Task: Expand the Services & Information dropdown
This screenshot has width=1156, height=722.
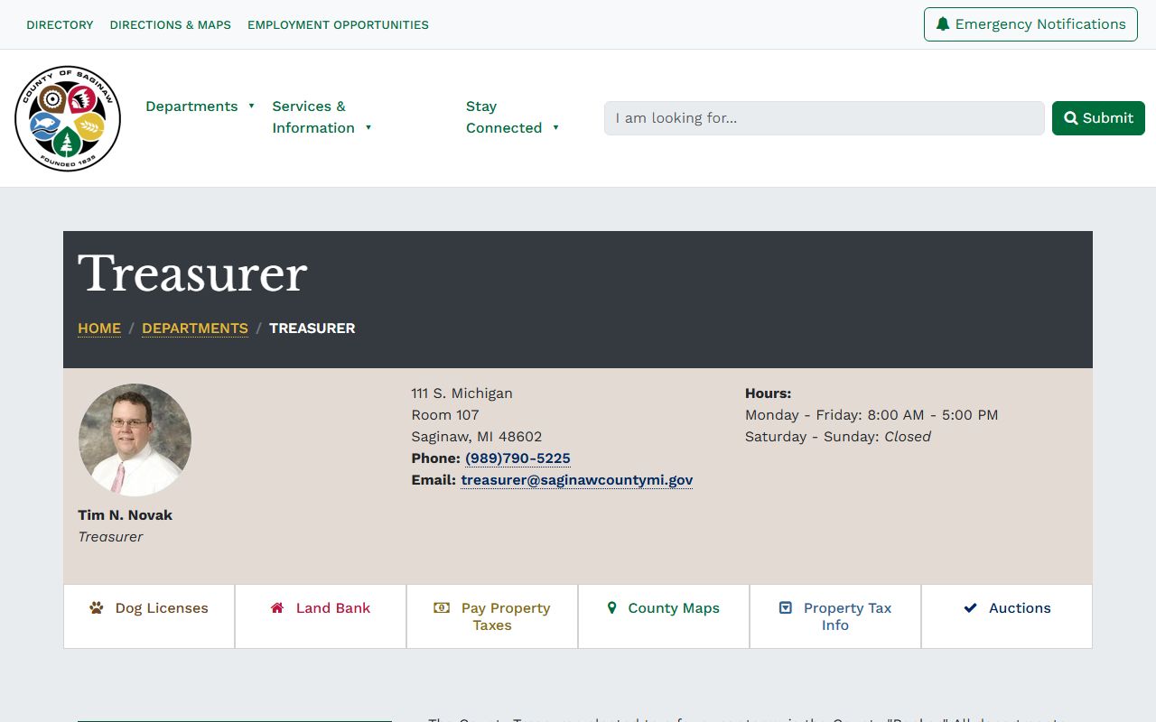Action: [322, 117]
